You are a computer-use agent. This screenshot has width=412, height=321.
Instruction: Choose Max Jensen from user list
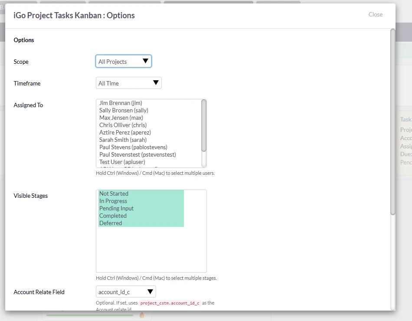121,118
